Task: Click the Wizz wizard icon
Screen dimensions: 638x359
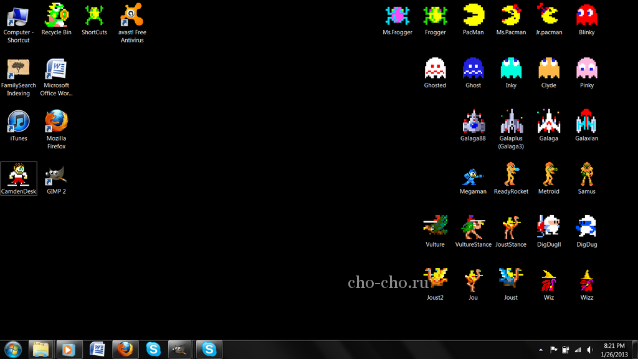Action: [586, 282]
